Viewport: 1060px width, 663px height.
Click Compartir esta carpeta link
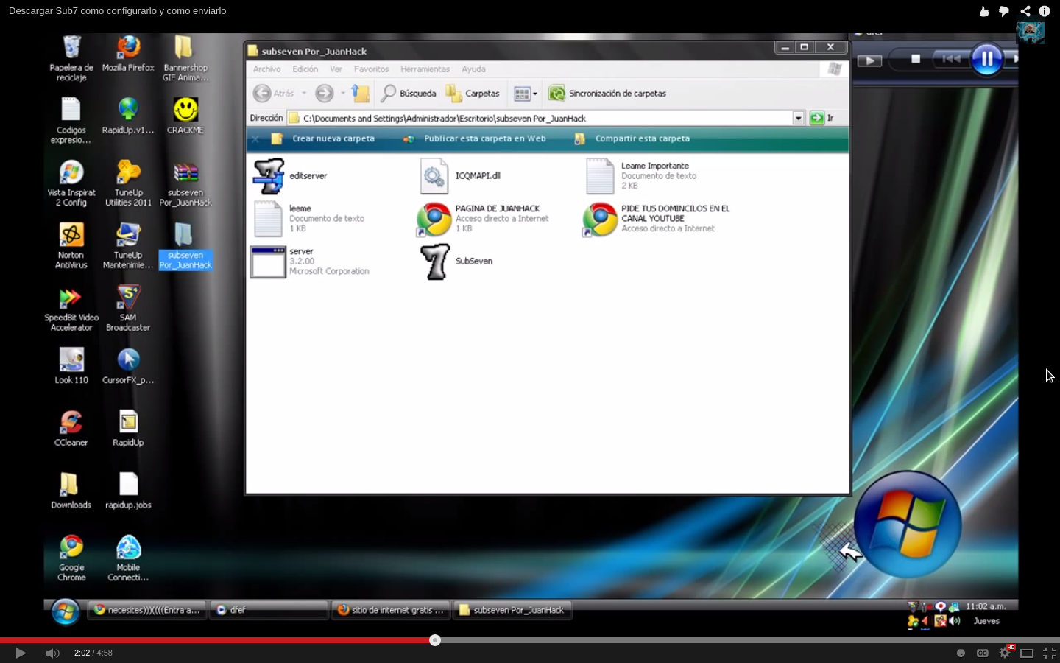coord(632,138)
